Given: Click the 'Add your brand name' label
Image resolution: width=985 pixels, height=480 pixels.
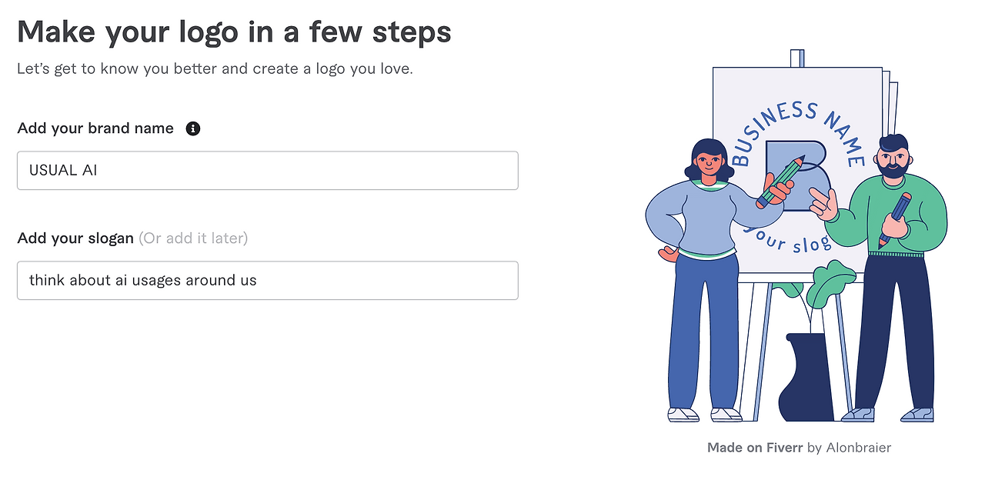Looking at the screenshot, I should [x=95, y=128].
